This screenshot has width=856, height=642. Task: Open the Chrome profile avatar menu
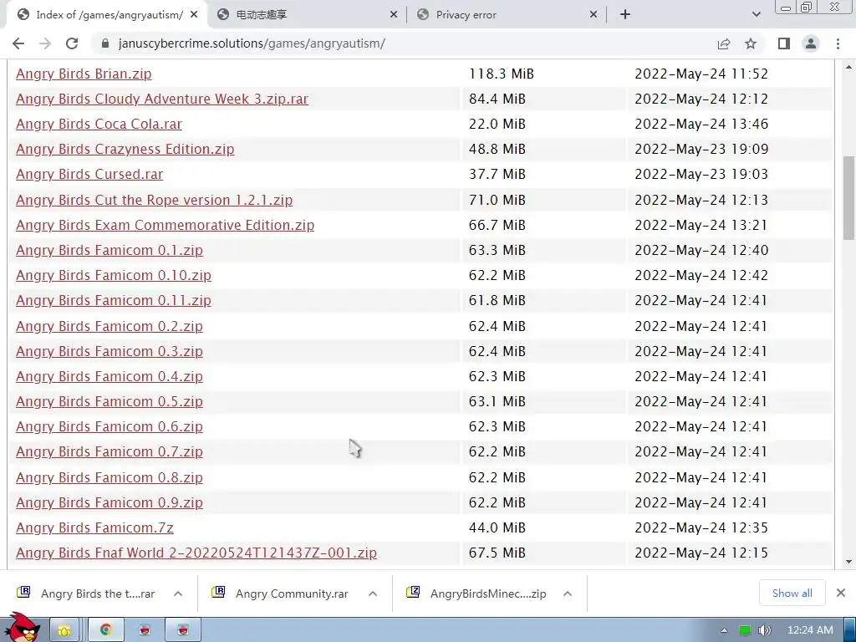point(811,43)
